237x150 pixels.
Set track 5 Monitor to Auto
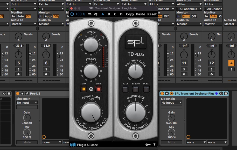(20, 16)
